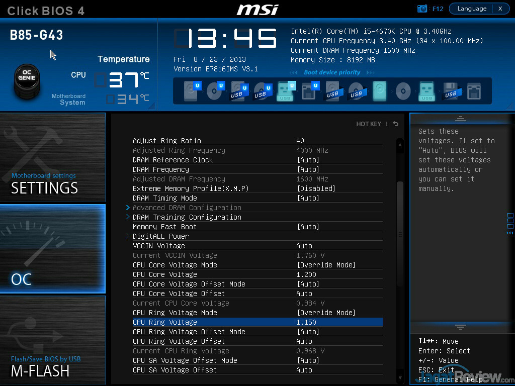
Task: Click the handle above the key hints
Action: point(461,327)
